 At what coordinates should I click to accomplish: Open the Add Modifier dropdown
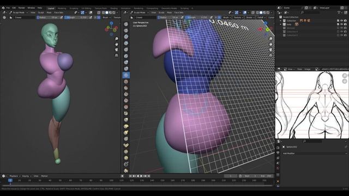click(315, 154)
